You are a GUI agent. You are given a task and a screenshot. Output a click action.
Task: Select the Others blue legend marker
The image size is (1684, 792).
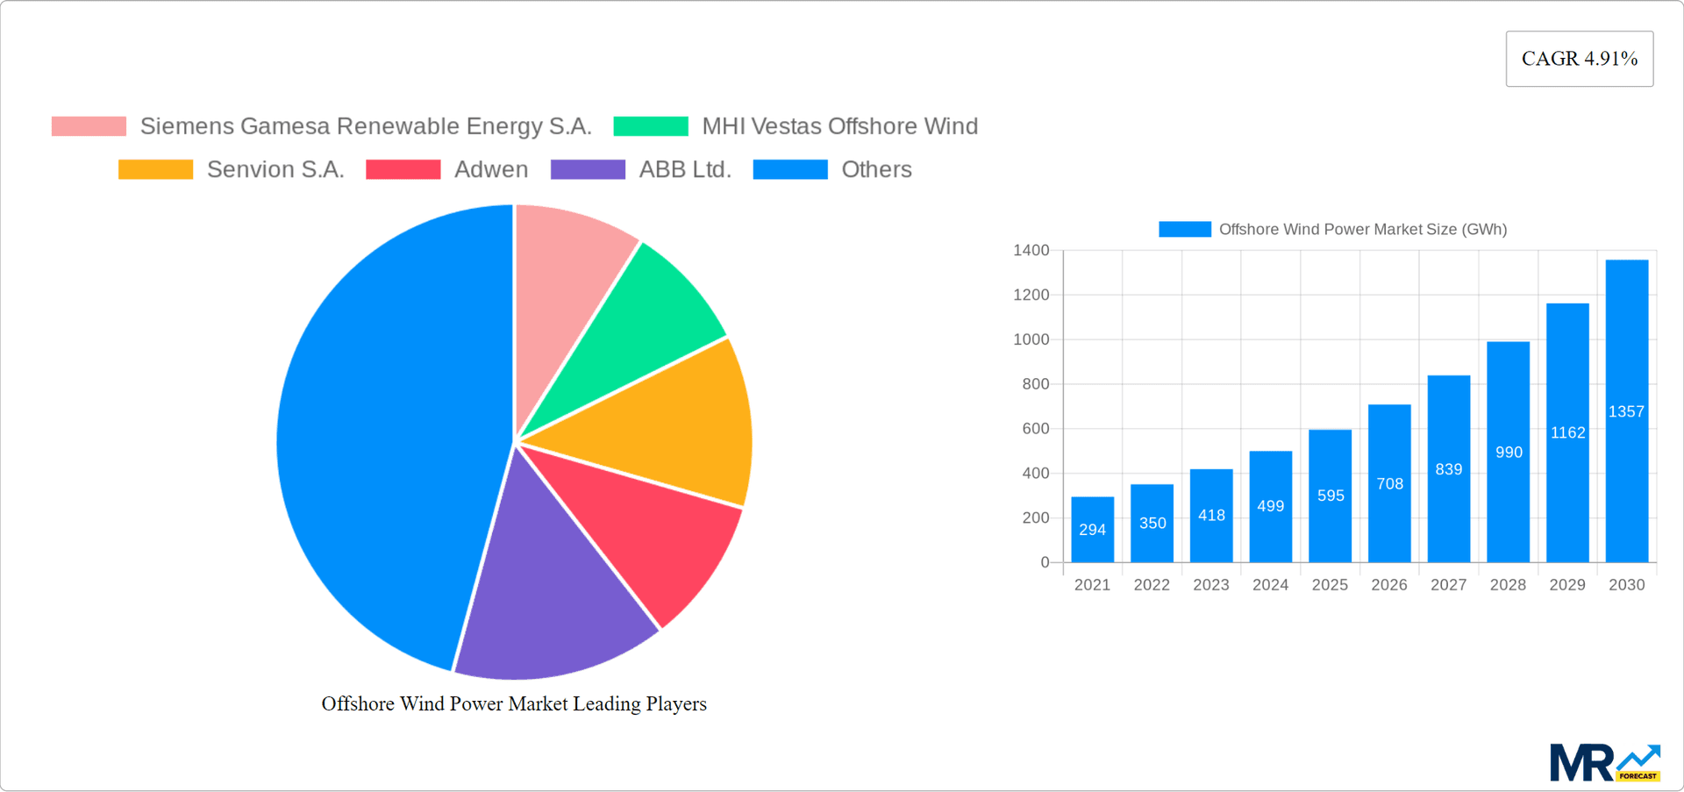click(x=789, y=168)
